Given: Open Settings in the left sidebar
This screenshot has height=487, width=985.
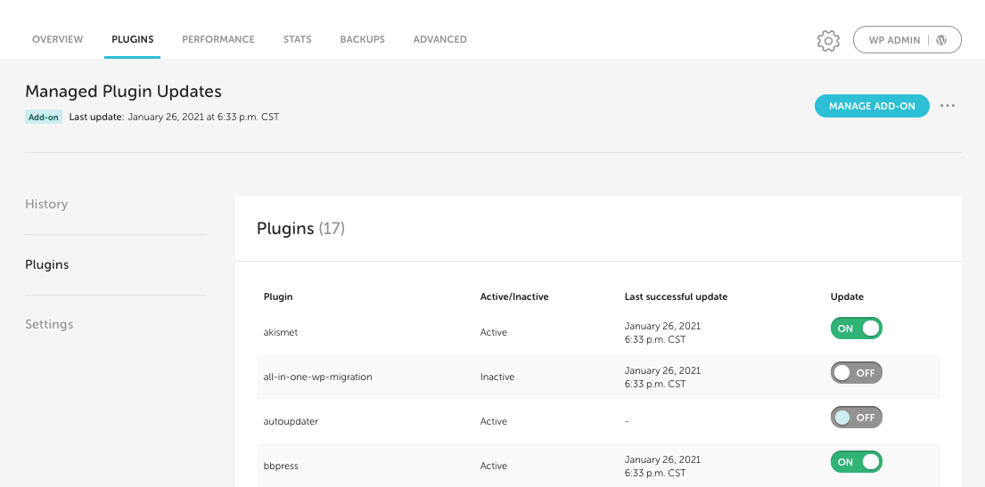Looking at the screenshot, I should [49, 324].
